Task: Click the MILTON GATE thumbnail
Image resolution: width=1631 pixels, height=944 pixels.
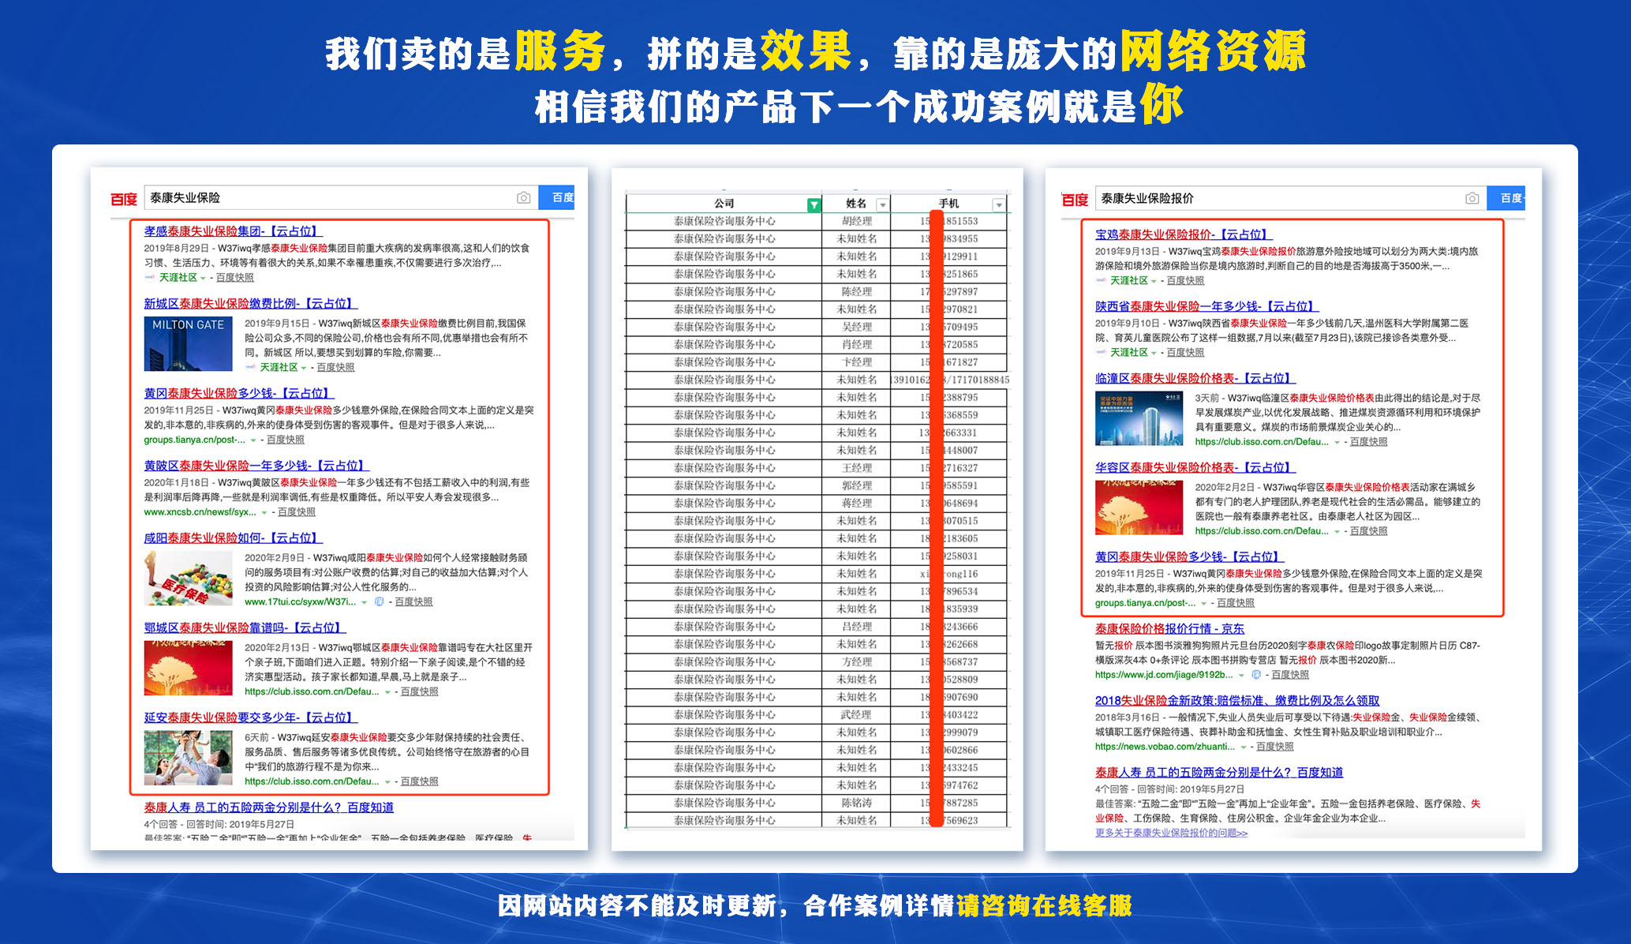Action: click(188, 344)
